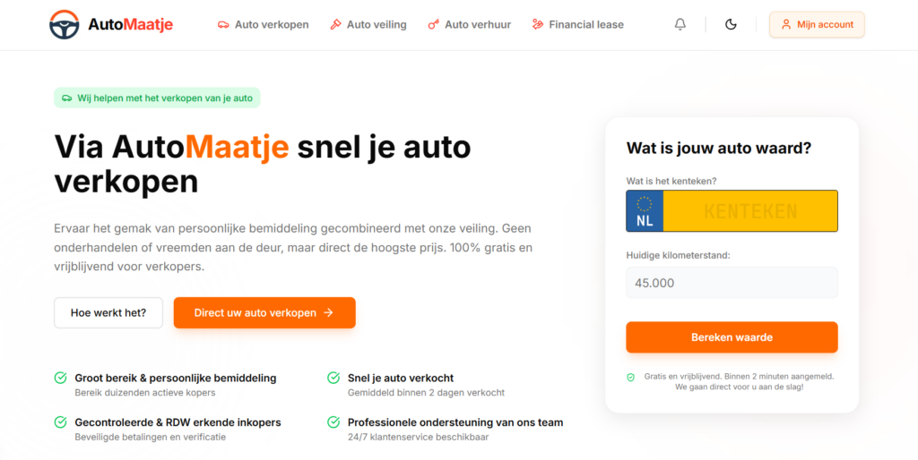This screenshot has height=460, width=918.
Task: Go to Auto veiling page
Action: (x=377, y=25)
